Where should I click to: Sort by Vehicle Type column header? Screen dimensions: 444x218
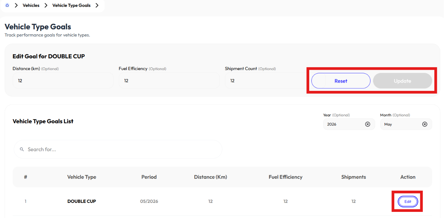click(x=82, y=177)
